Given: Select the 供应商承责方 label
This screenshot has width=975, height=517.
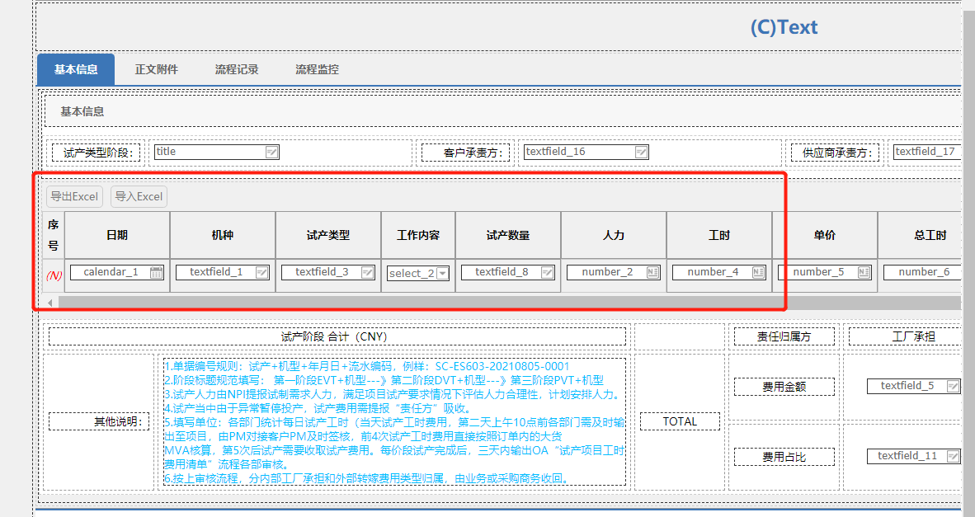Looking at the screenshot, I should (835, 153).
